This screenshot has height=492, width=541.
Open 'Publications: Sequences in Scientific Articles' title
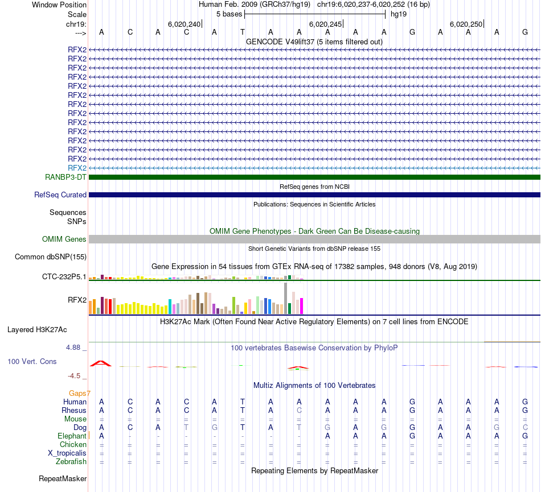tap(314, 204)
